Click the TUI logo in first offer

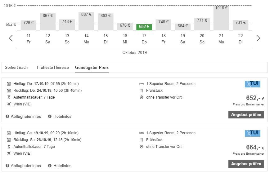(x=252, y=84)
